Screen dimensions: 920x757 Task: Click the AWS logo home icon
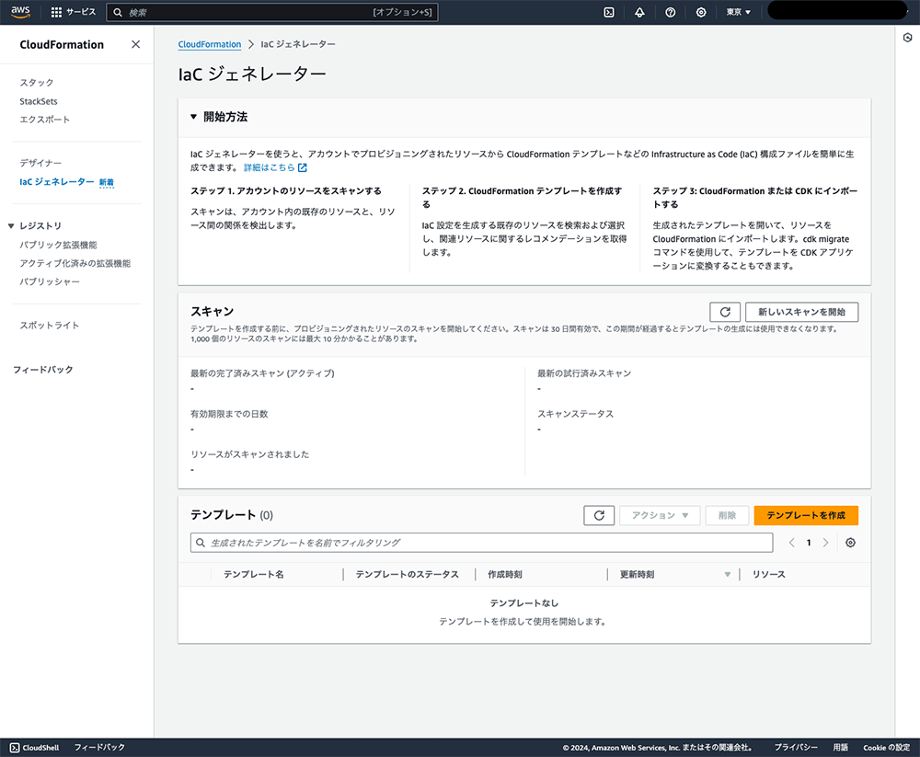tap(20, 12)
